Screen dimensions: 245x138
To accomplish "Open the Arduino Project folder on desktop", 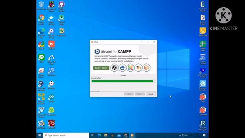I will [203, 18].
